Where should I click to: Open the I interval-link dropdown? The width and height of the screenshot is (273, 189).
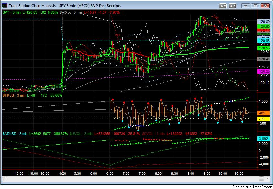click(232, 6)
